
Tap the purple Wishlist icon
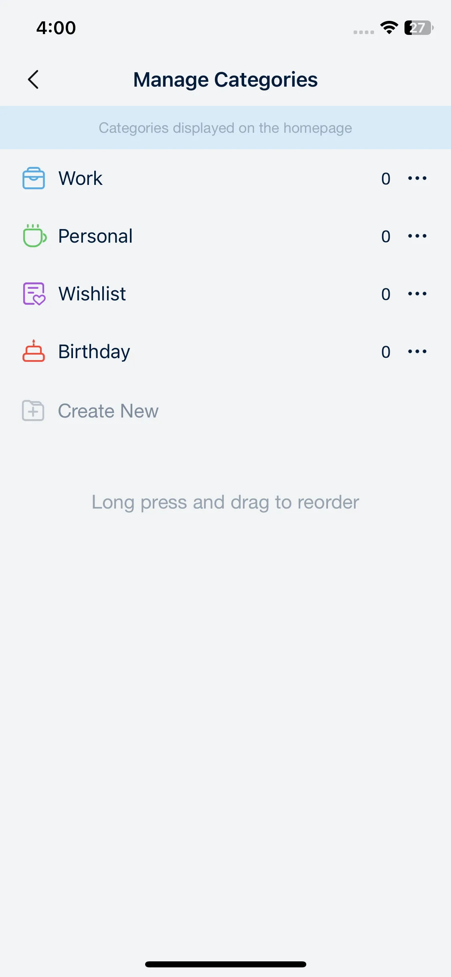(x=34, y=294)
